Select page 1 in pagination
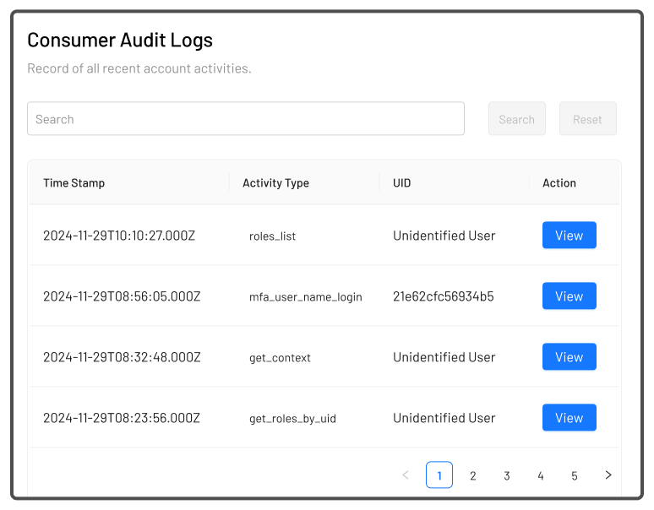654x510 pixels. click(x=439, y=475)
